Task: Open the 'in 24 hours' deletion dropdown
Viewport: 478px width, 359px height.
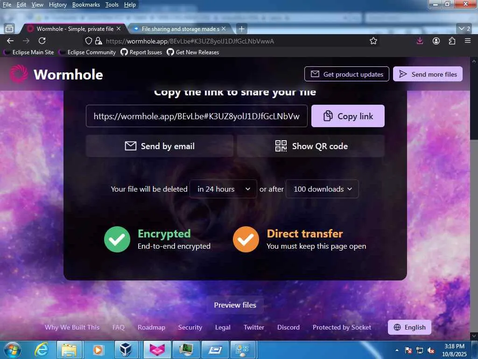Action: coord(223,189)
